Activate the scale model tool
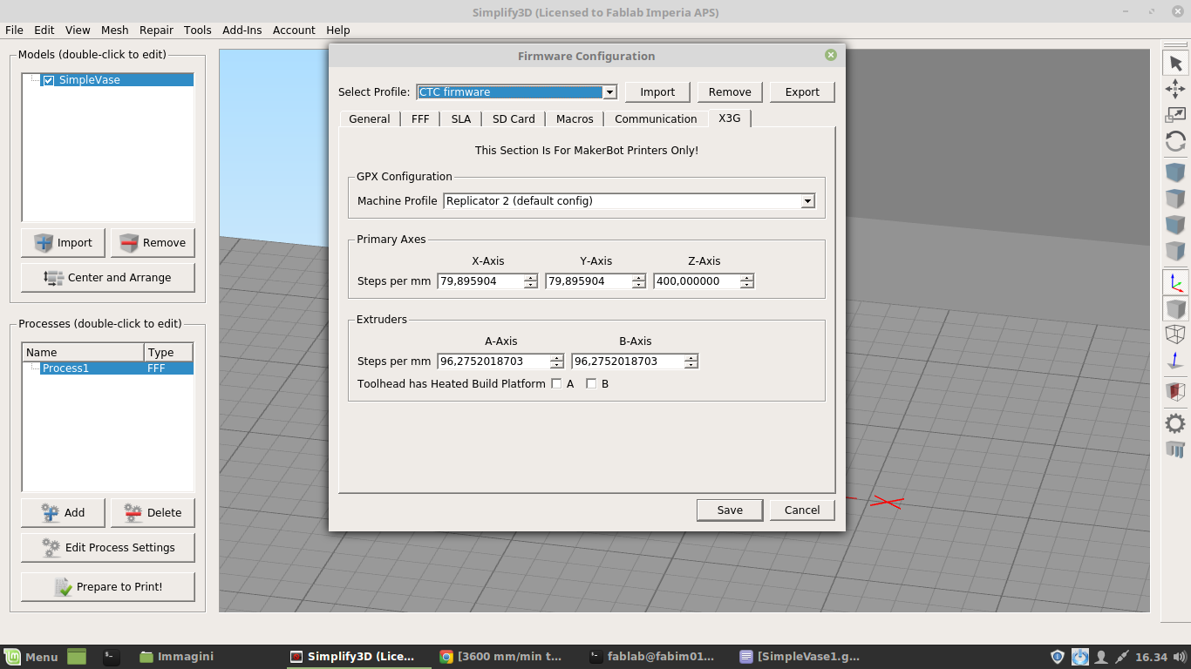The image size is (1191, 669). [1175, 115]
